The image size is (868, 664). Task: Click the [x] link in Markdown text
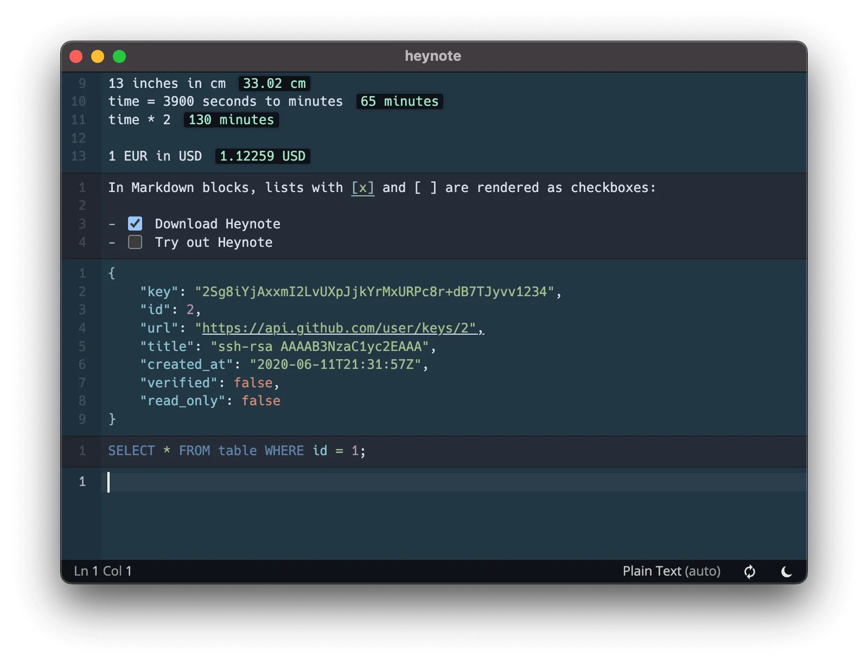pos(362,188)
